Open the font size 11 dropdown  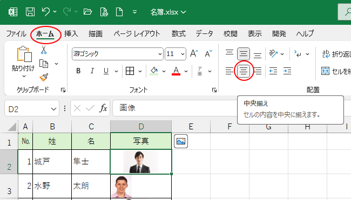(x=183, y=54)
